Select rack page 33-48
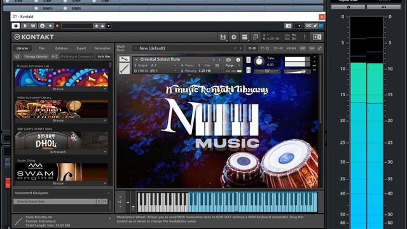 click(x=278, y=48)
